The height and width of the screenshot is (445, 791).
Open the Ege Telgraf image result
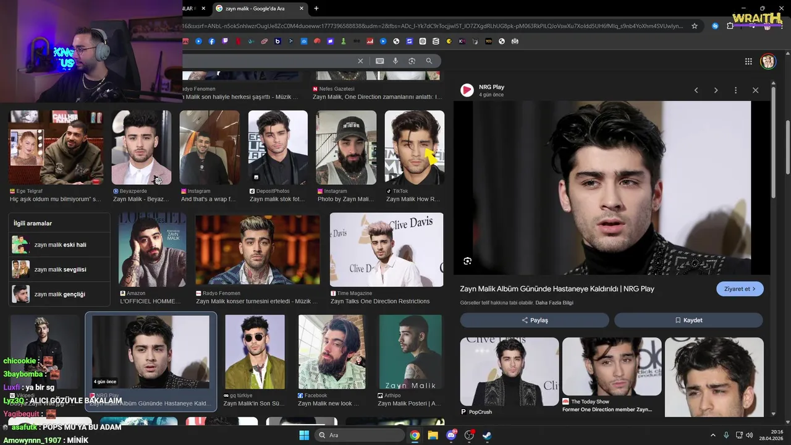[x=56, y=147]
